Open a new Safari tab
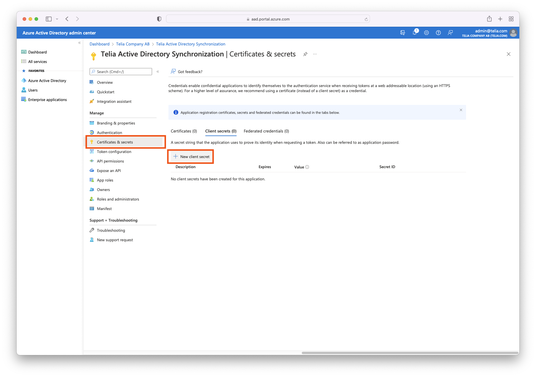536x377 pixels. tap(500, 19)
